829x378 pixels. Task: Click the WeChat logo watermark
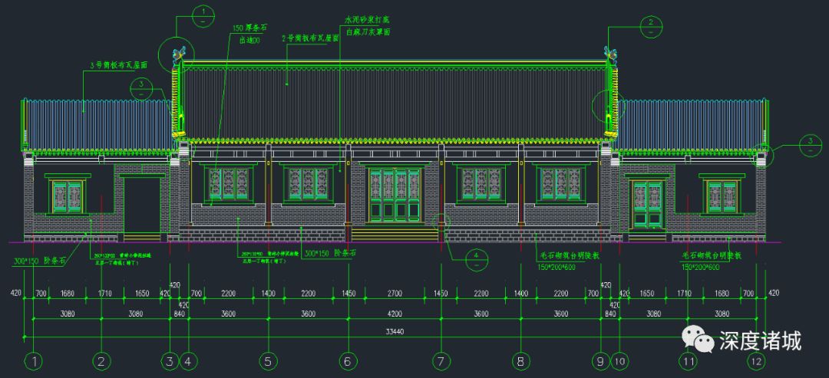pyautogui.click(x=697, y=340)
